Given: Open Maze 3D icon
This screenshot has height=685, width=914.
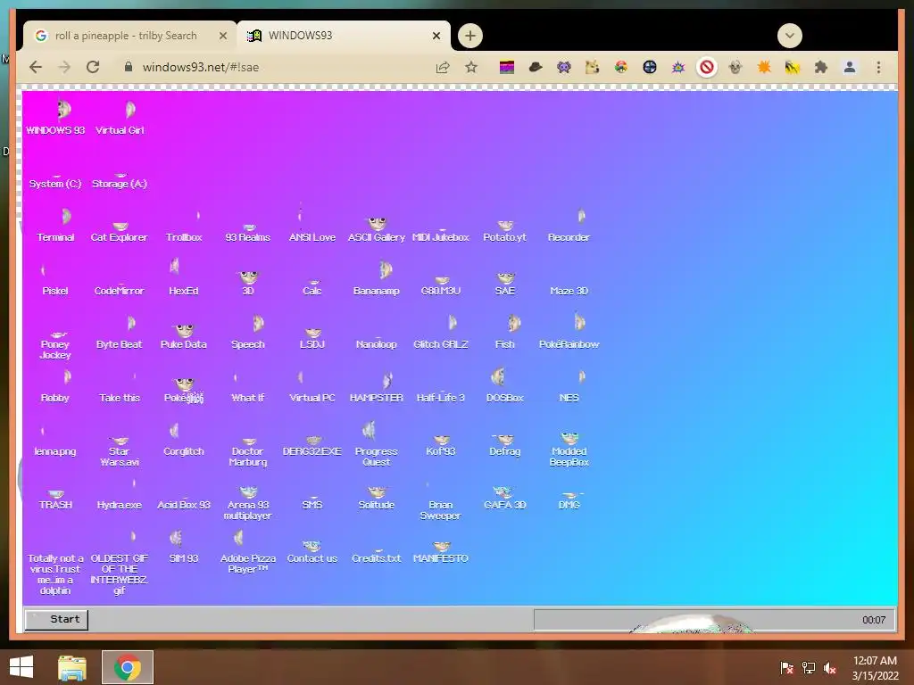Looking at the screenshot, I should [x=569, y=290].
